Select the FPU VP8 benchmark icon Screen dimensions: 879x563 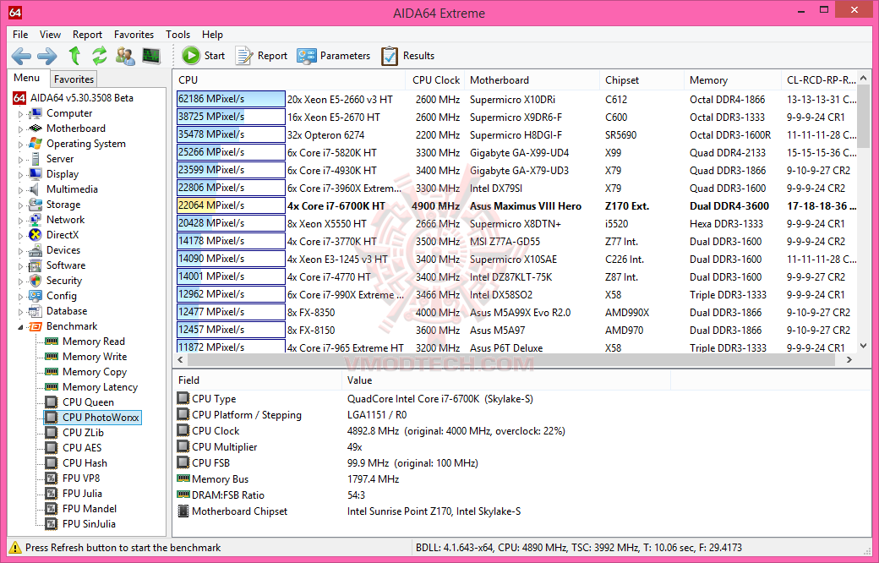(52, 478)
